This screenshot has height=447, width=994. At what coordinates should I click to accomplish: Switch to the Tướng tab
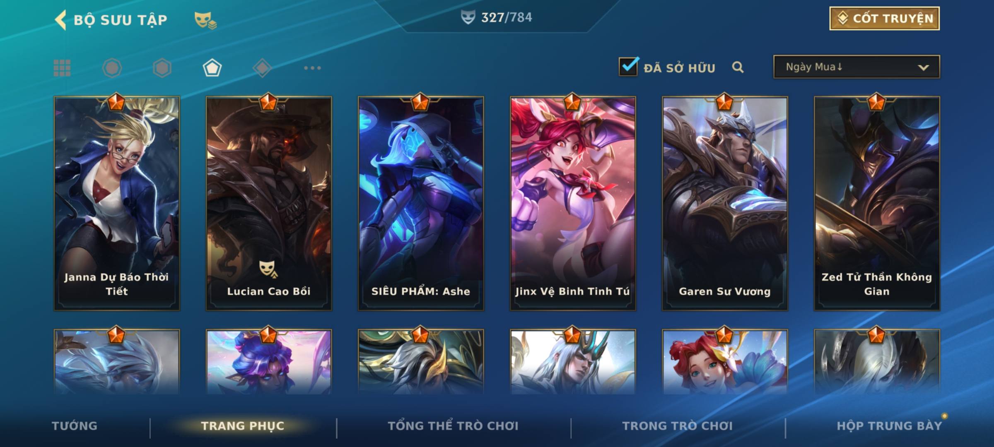(x=75, y=426)
